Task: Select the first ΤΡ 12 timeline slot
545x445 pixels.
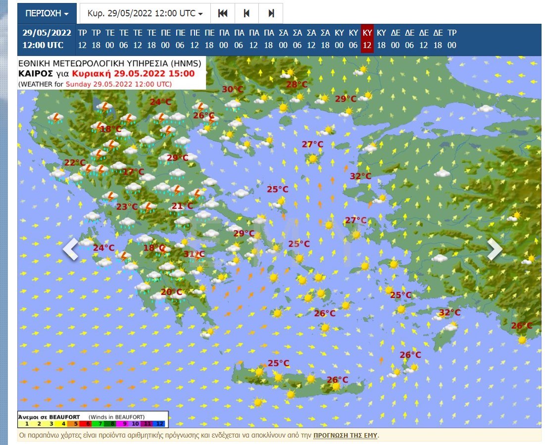Action: point(82,39)
